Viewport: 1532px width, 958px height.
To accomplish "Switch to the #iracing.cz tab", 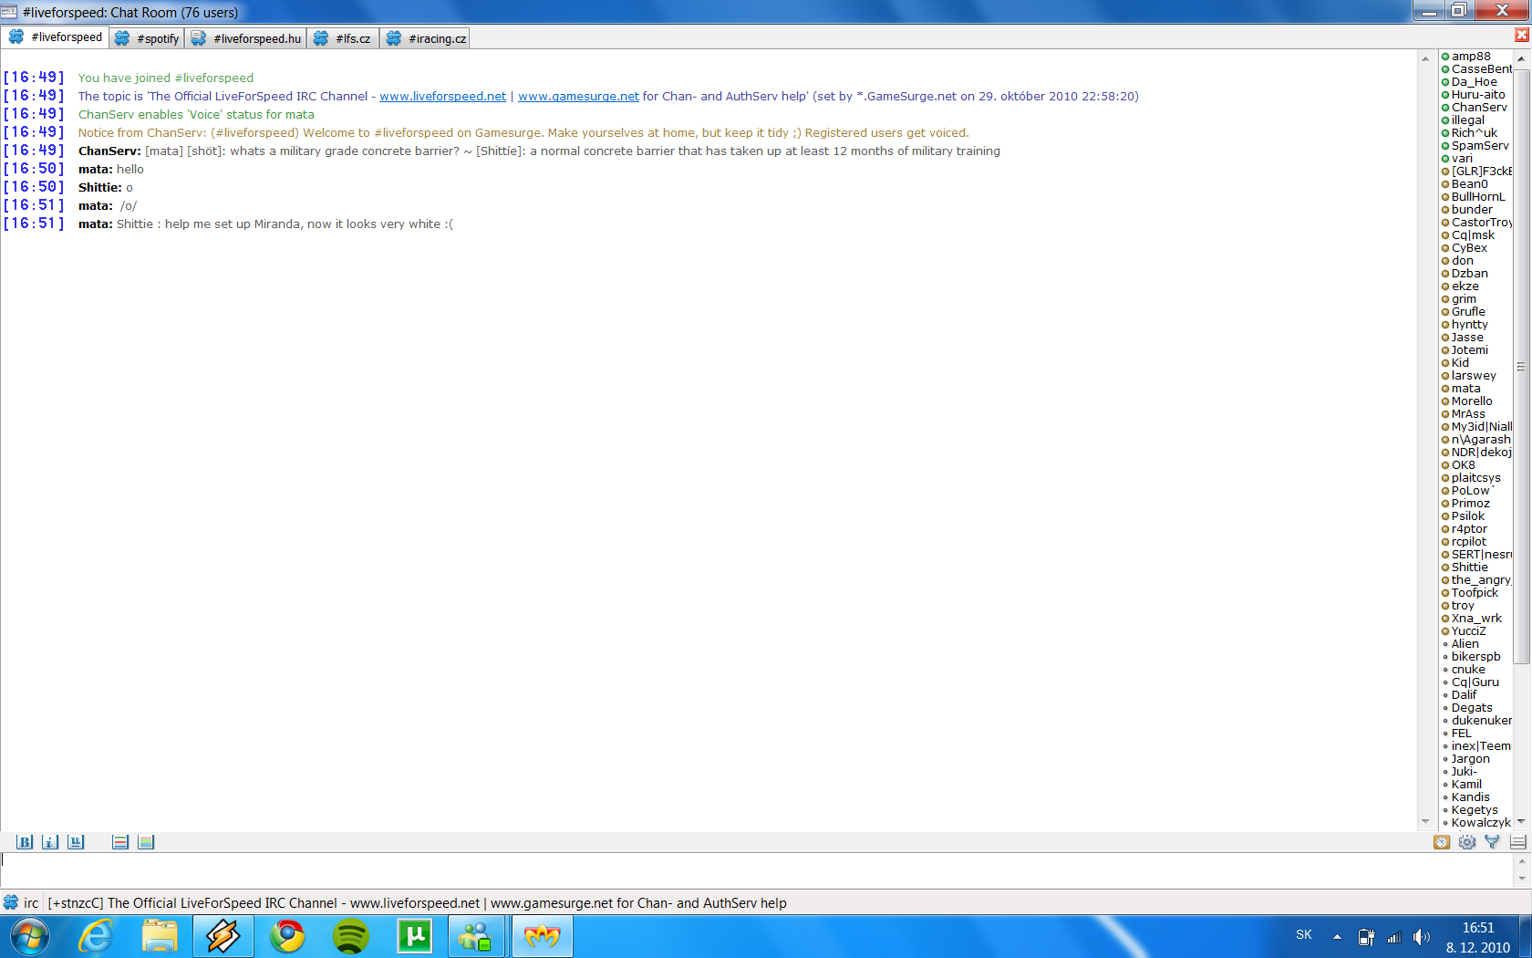I will [x=426, y=38].
